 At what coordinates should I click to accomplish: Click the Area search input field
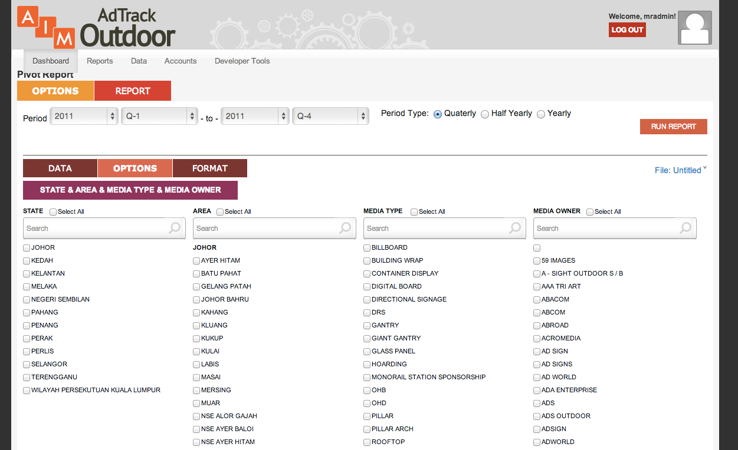pyautogui.click(x=265, y=228)
